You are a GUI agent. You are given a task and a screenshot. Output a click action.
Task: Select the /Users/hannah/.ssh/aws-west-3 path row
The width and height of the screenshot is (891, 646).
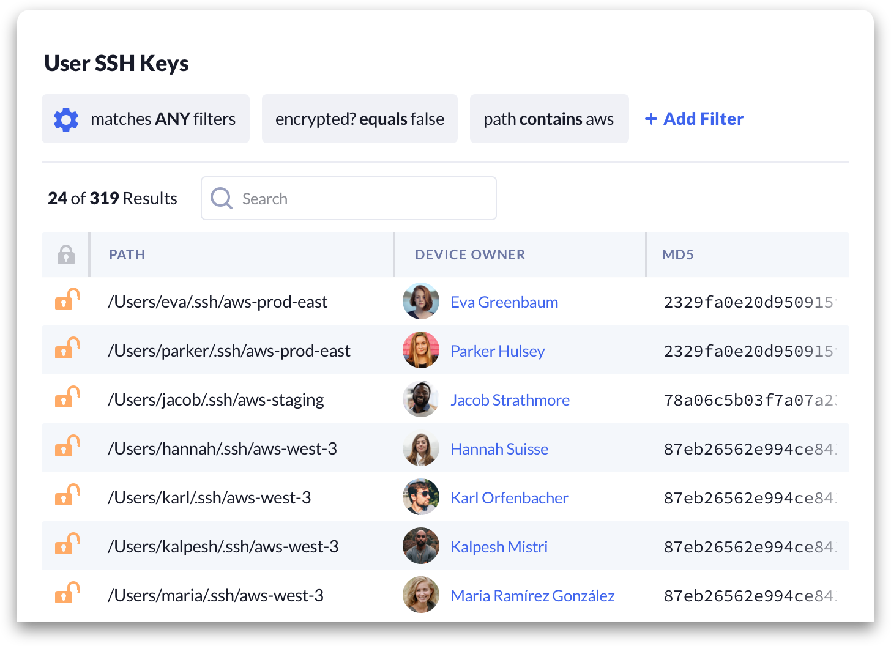(x=223, y=449)
